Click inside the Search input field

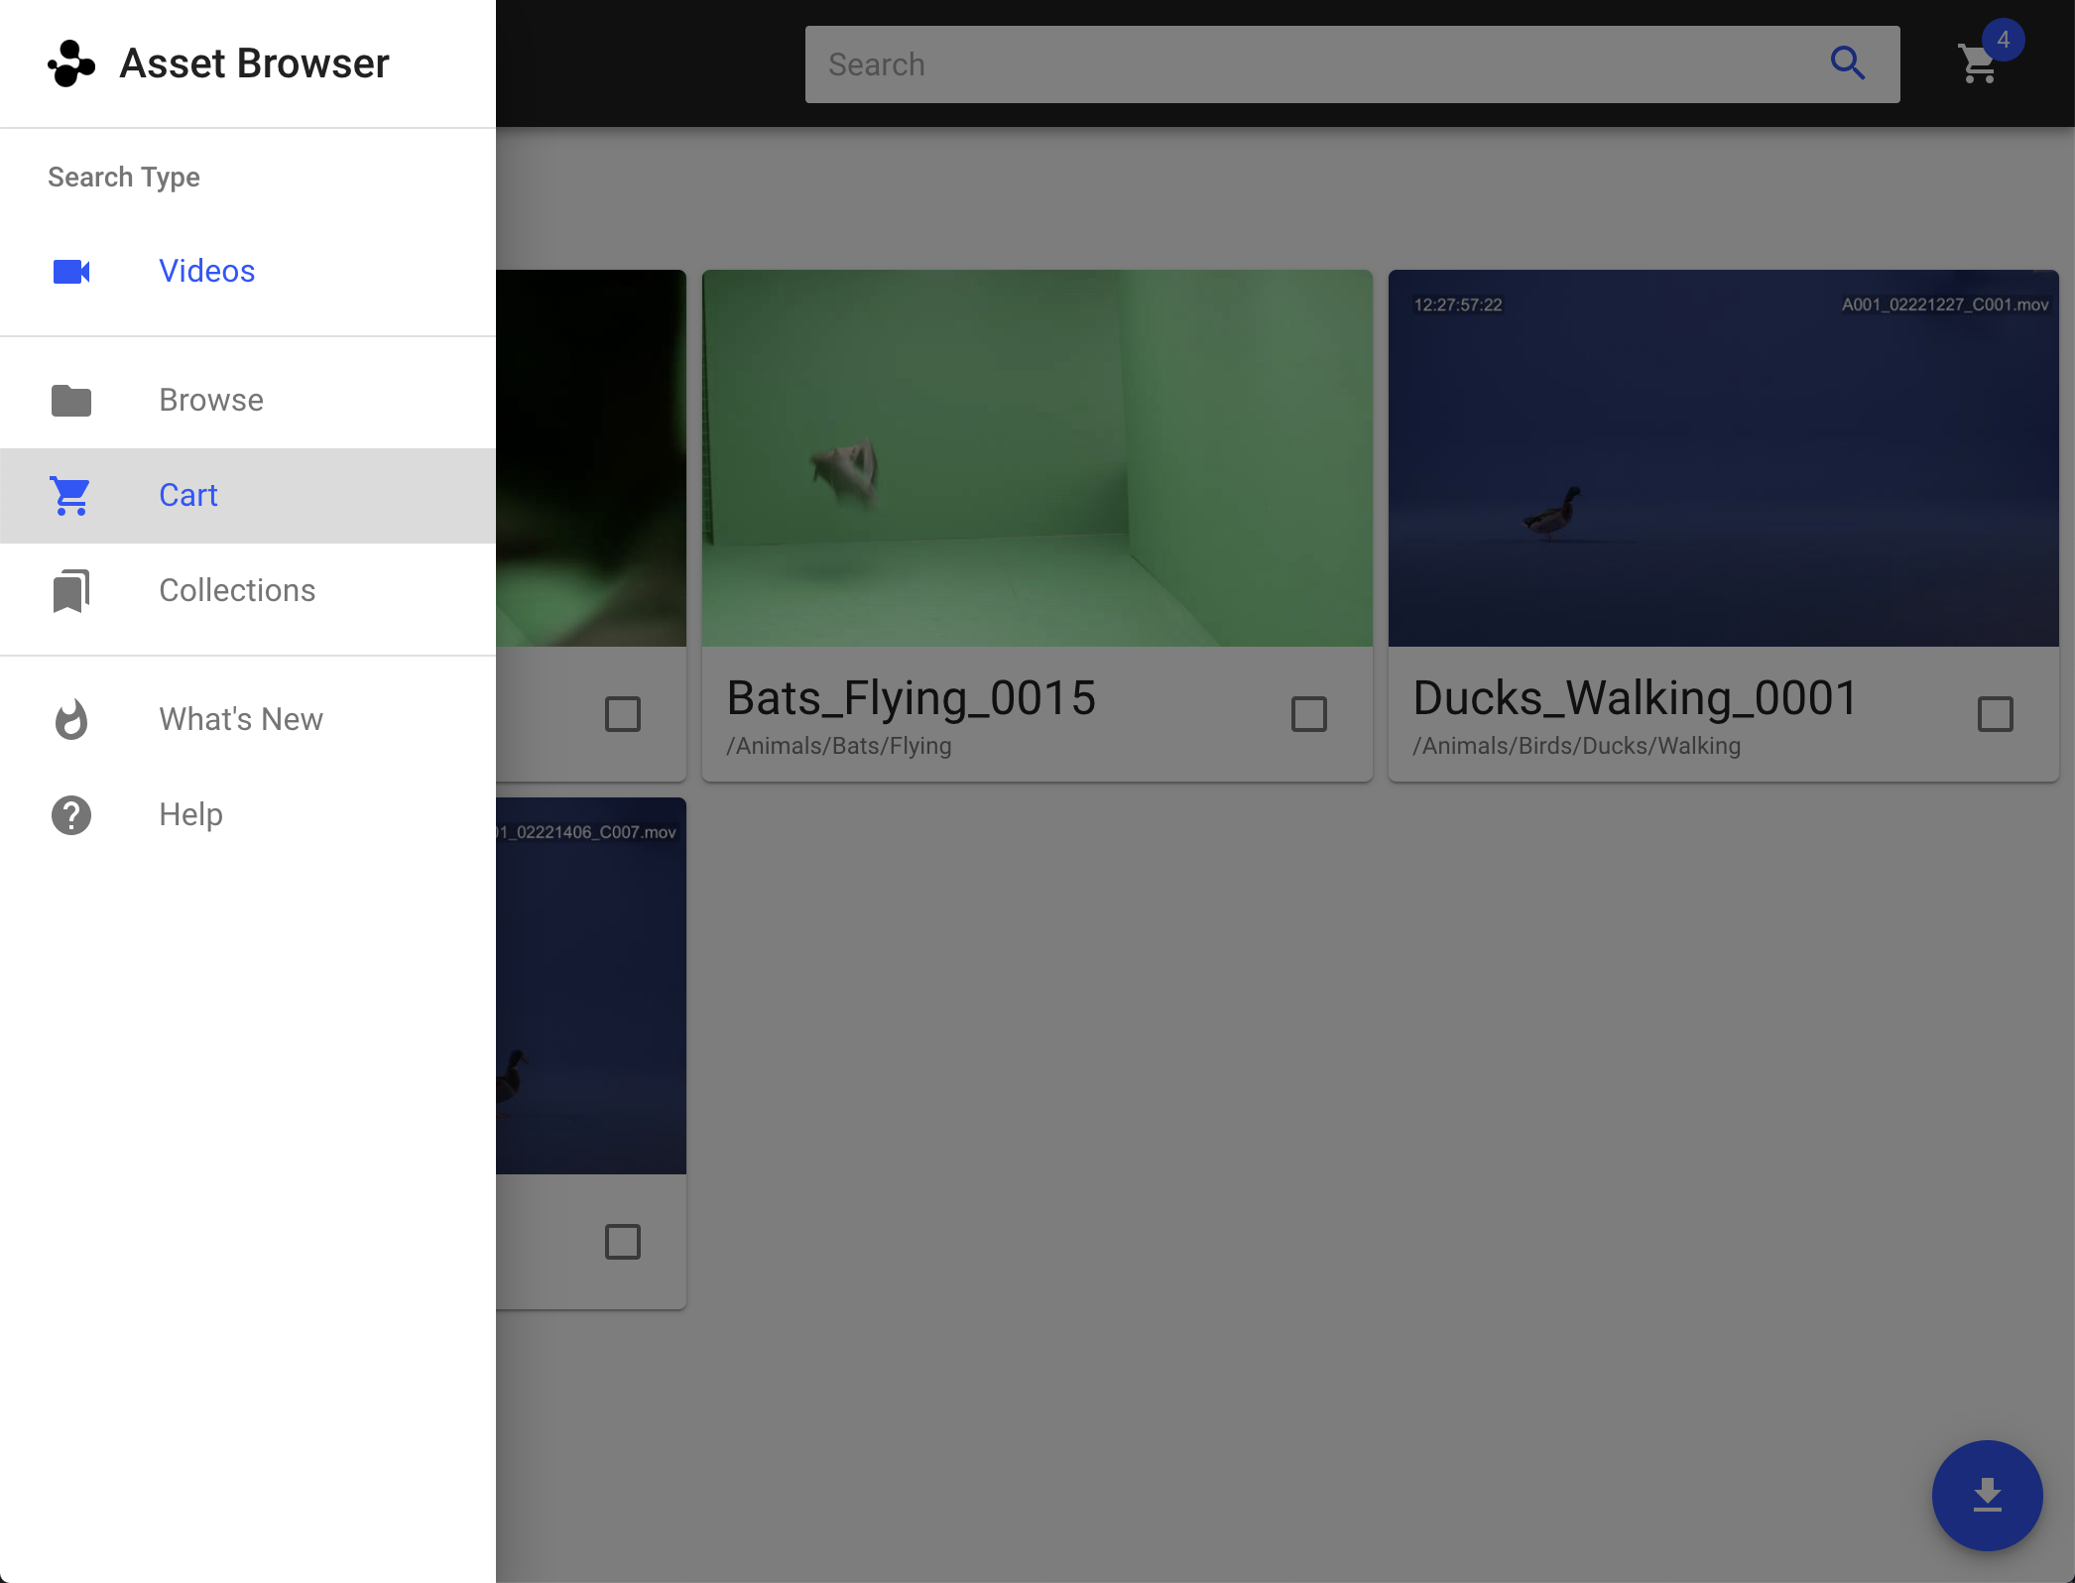click(x=1289, y=63)
